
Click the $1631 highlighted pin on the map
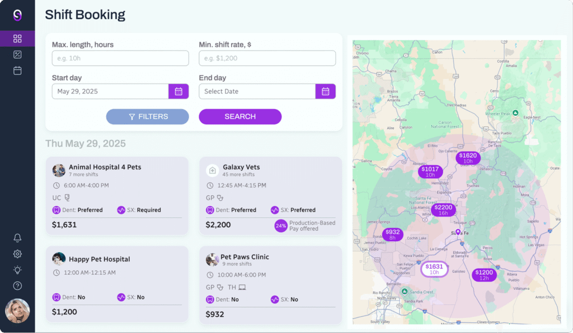point(434,269)
